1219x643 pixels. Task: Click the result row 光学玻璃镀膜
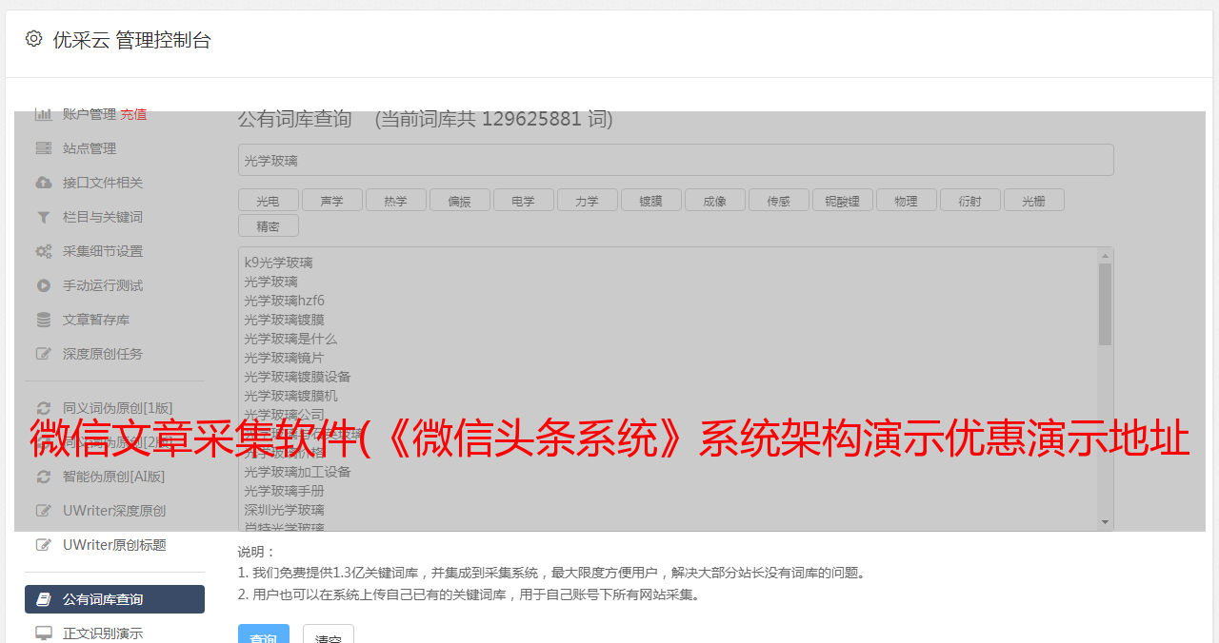tap(284, 320)
